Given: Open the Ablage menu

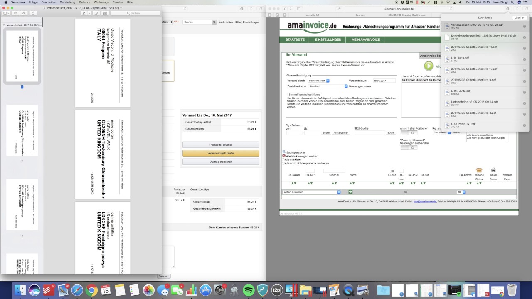Looking at the screenshot, I should click(33, 2).
